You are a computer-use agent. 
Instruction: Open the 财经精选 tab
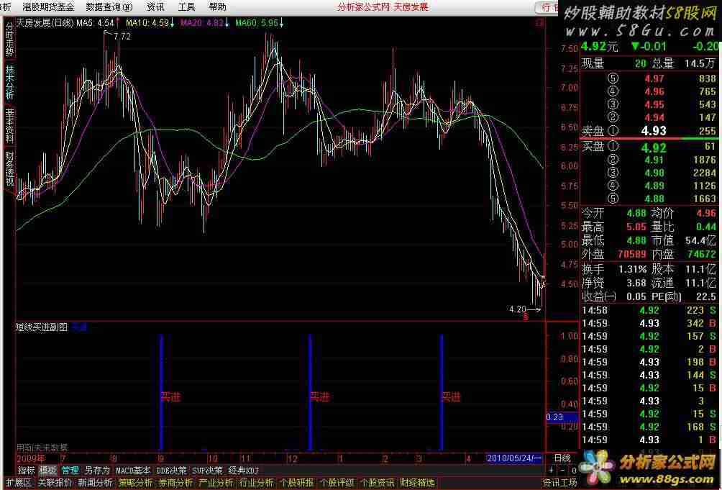pos(417,483)
